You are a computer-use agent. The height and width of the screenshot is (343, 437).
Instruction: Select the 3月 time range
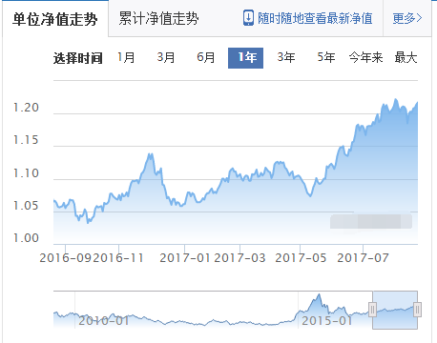[x=166, y=57]
